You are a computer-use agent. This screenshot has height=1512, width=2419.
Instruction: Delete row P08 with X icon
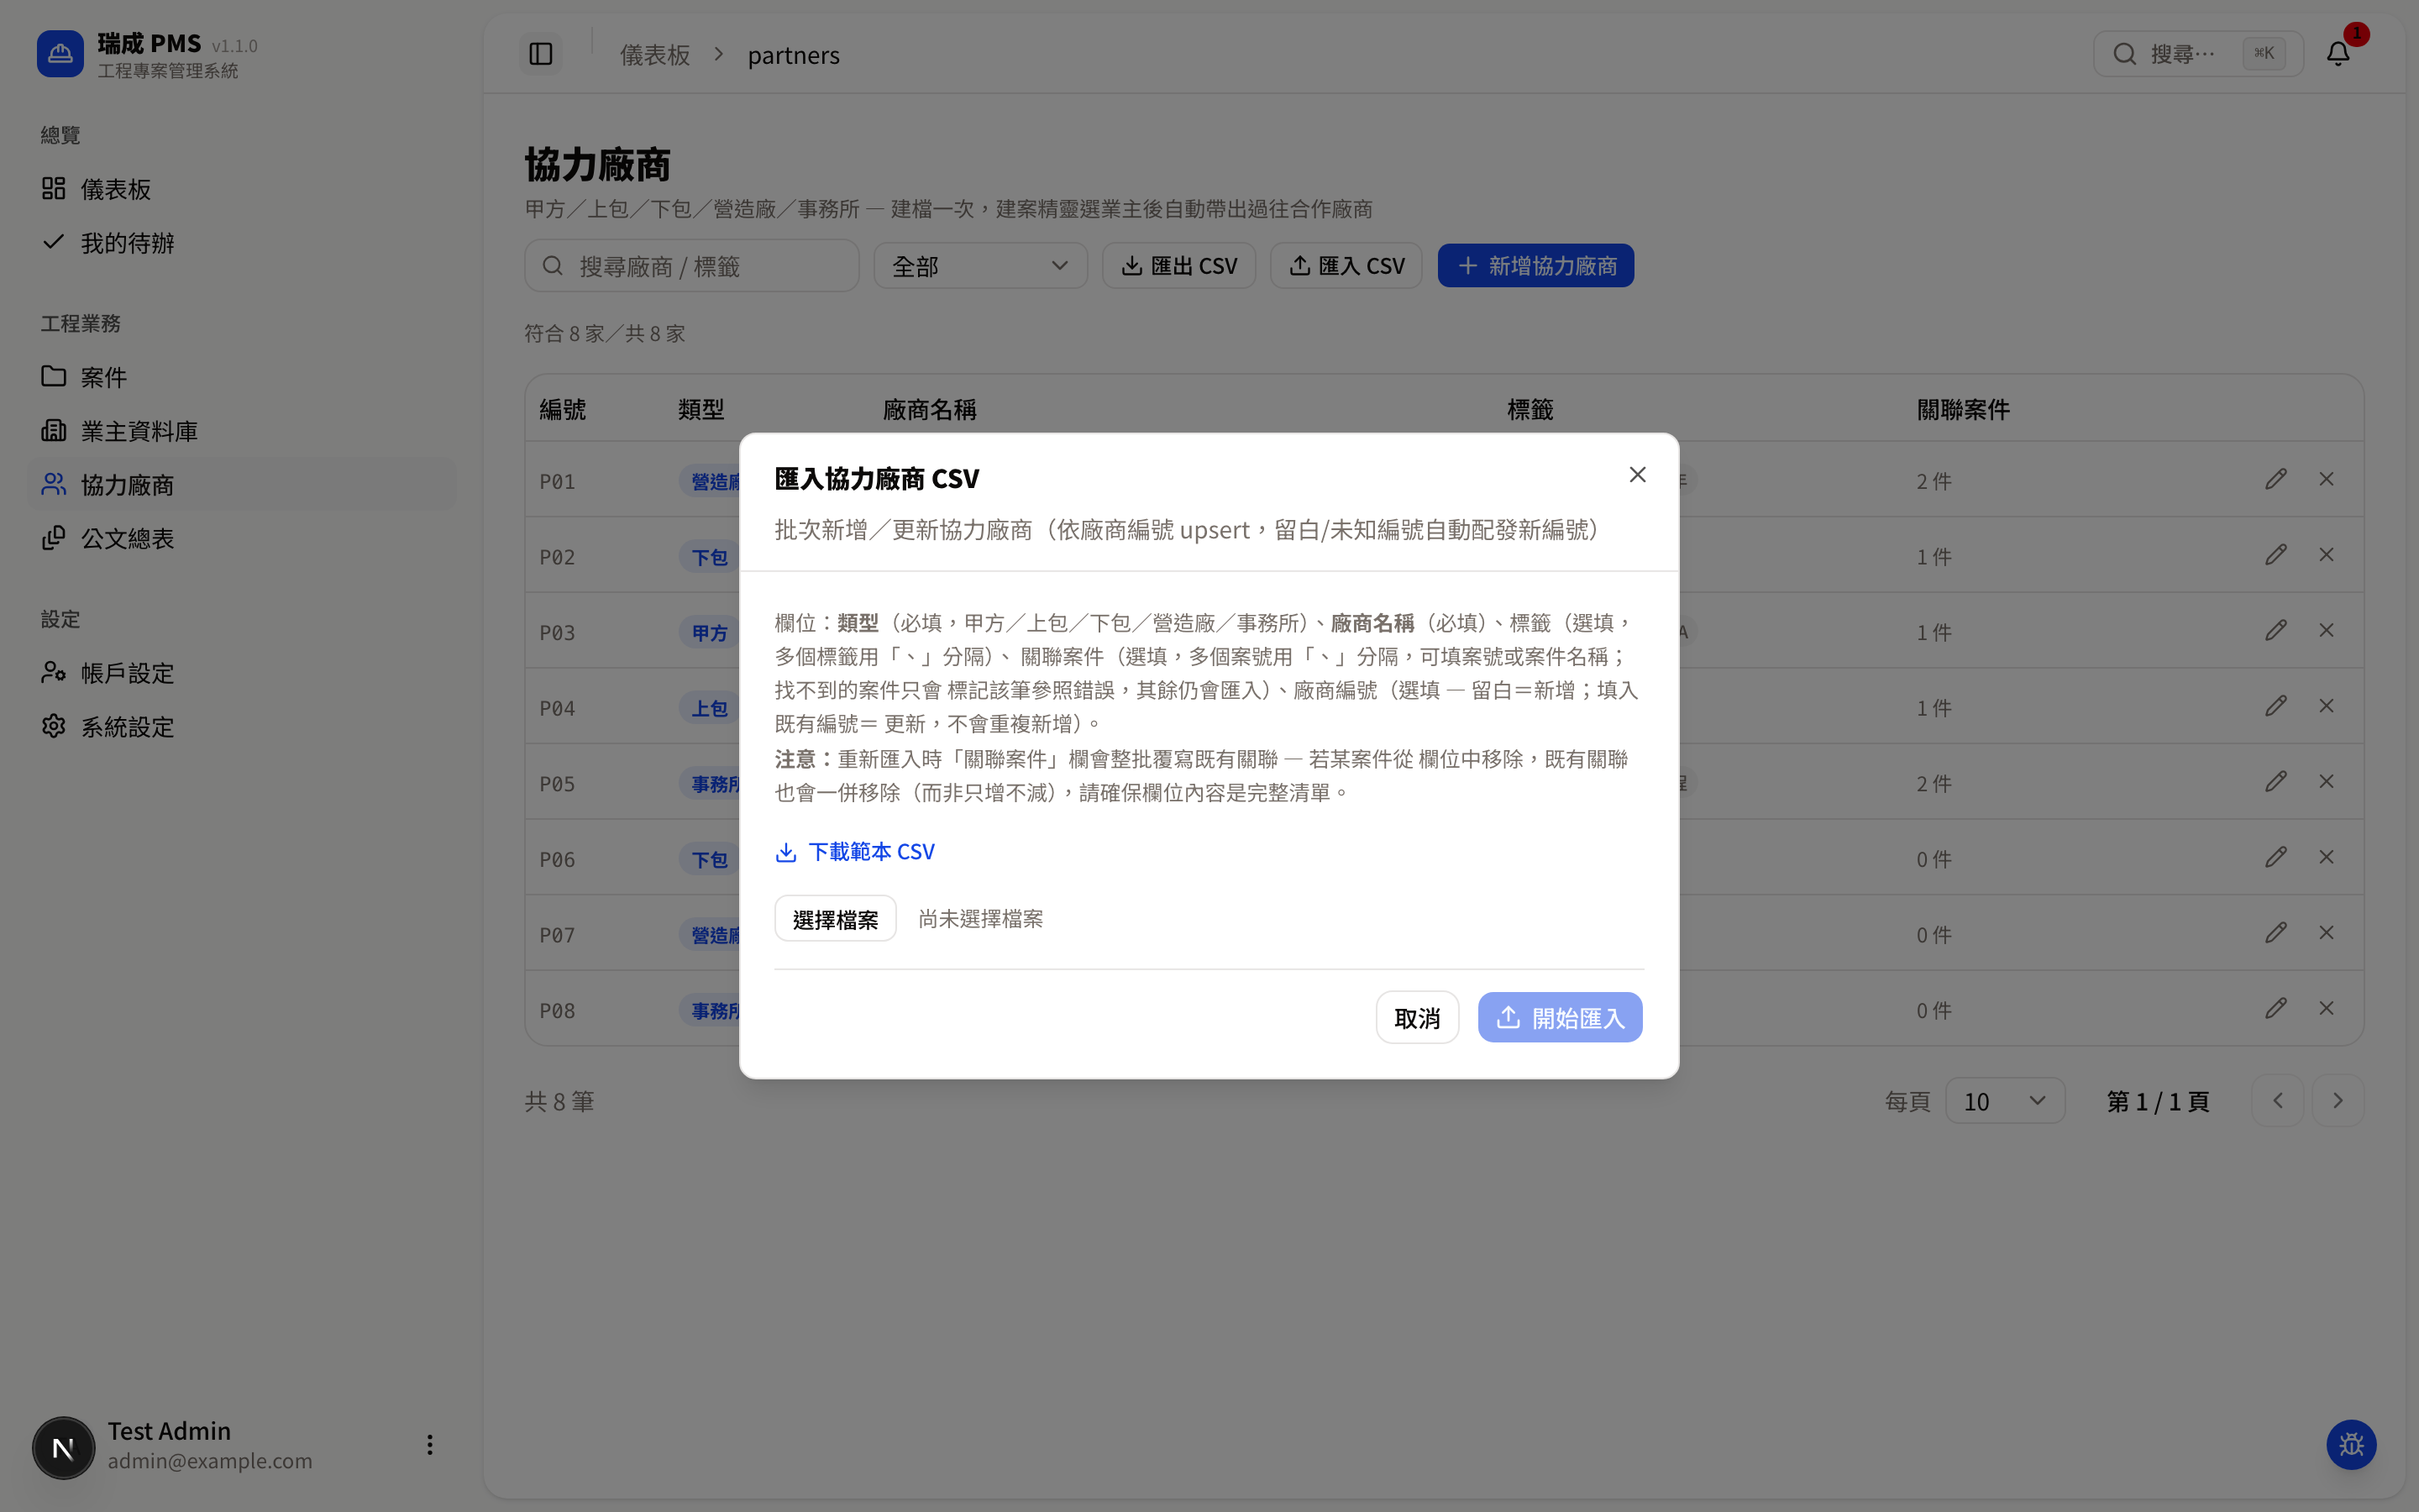2327,1009
